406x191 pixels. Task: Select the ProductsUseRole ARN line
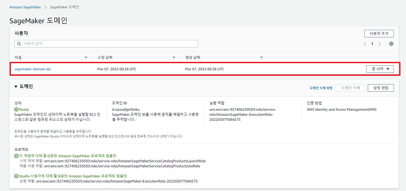tap(122, 166)
